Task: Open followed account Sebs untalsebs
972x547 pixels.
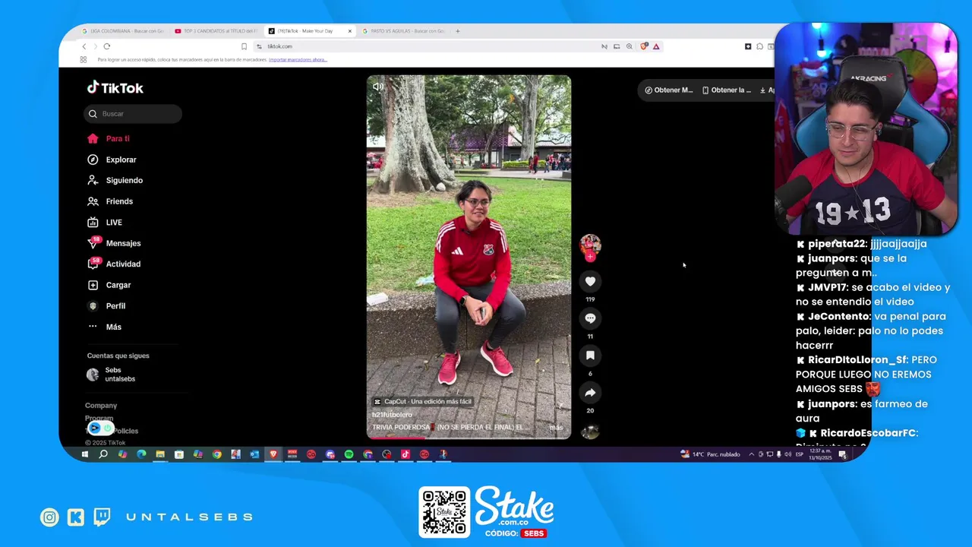Action: click(x=112, y=375)
